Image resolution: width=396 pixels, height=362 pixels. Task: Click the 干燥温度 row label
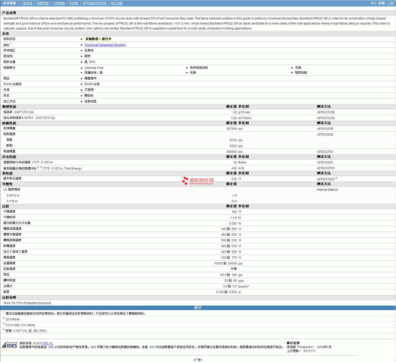[x=9, y=211]
